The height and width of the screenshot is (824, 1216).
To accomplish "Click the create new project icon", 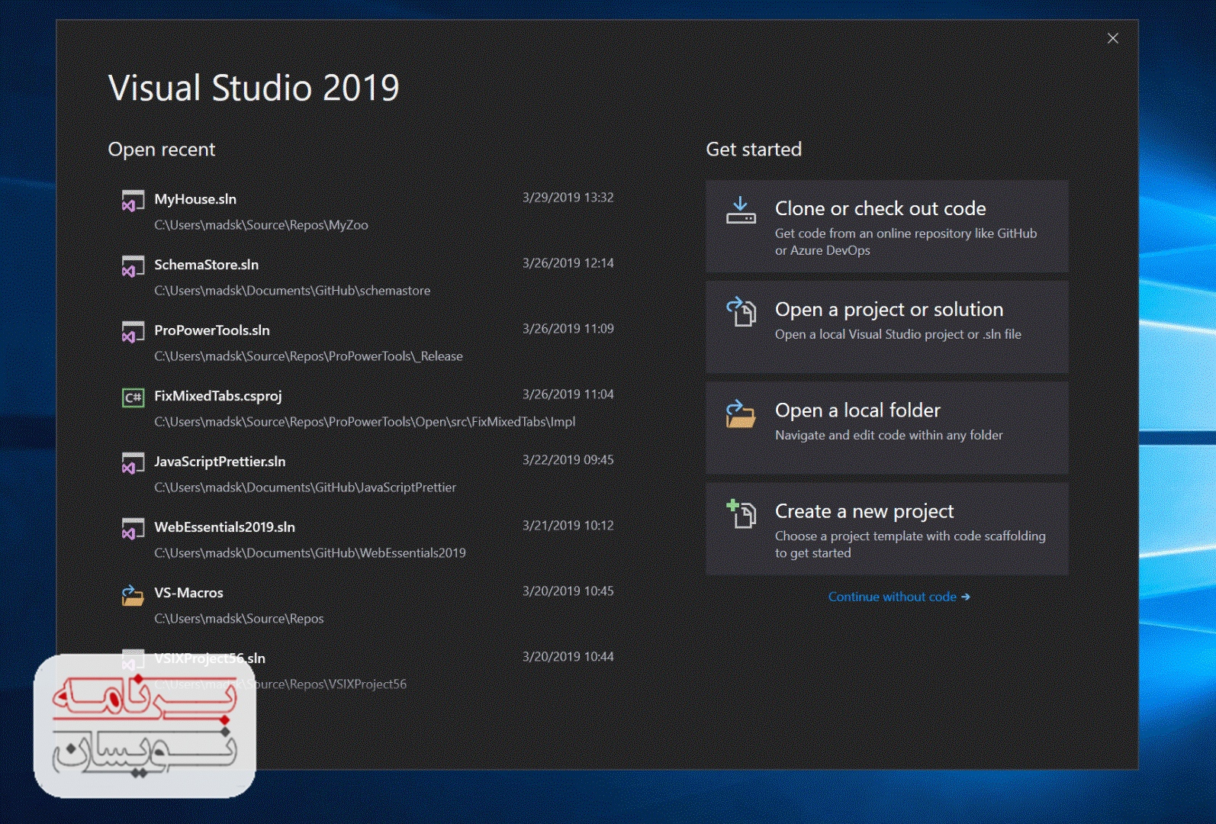I will 741,513.
